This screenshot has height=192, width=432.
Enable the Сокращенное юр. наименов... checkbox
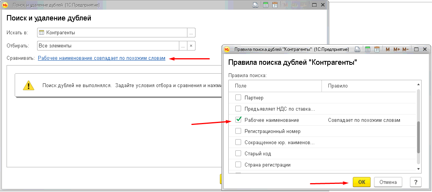(x=238, y=142)
